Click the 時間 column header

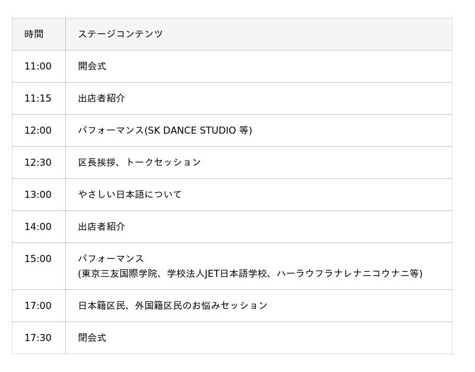(x=34, y=34)
